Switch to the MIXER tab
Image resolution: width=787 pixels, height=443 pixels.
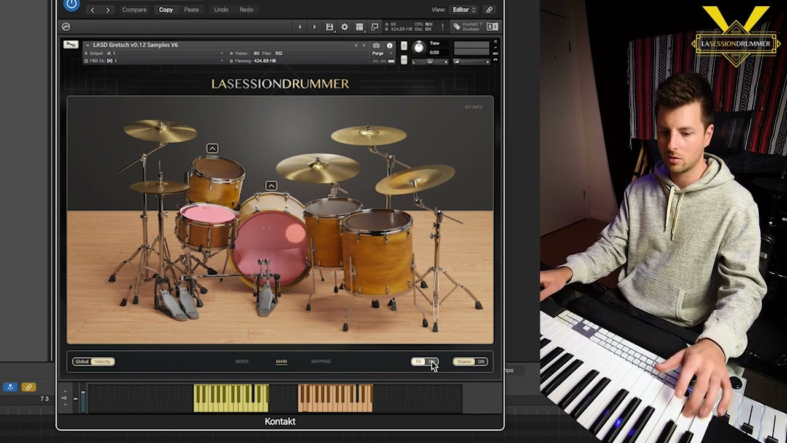(242, 362)
